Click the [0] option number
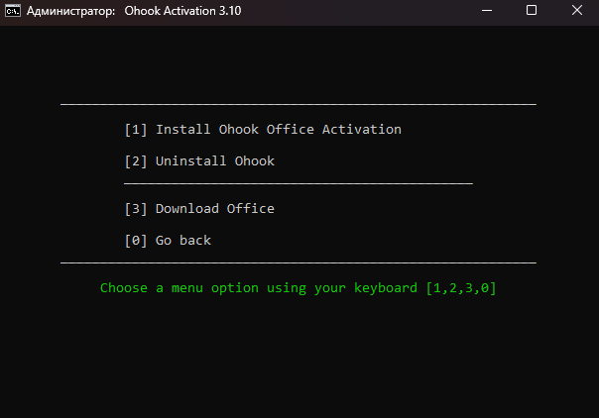This screenshot has width=599, height=418. 136,241
